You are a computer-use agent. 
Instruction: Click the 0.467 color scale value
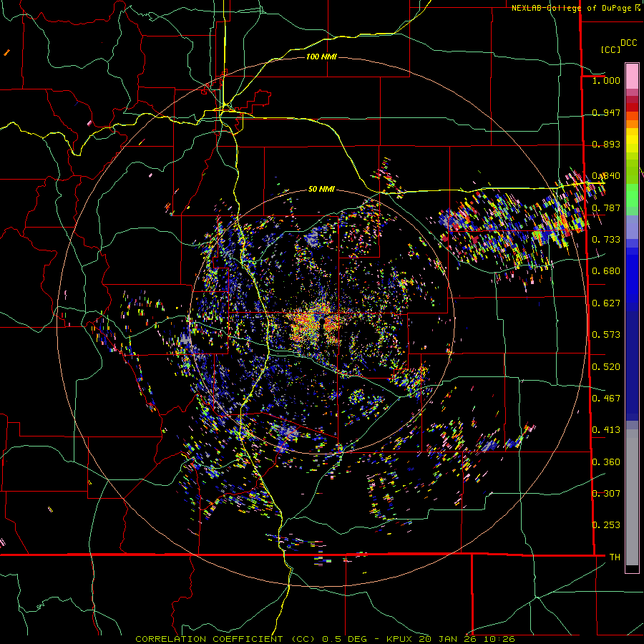click(606, 399)
